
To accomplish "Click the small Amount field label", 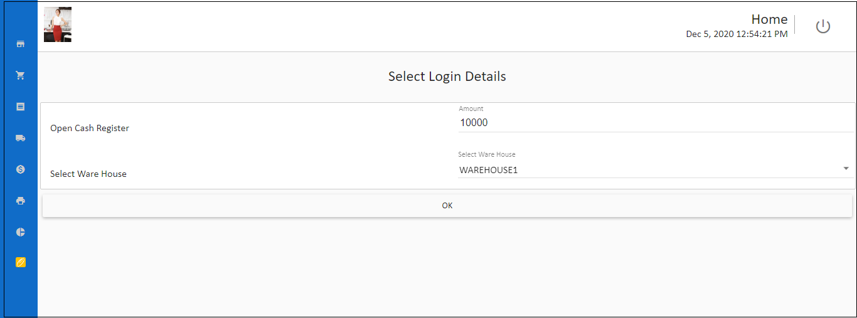I will coord(471,109).
